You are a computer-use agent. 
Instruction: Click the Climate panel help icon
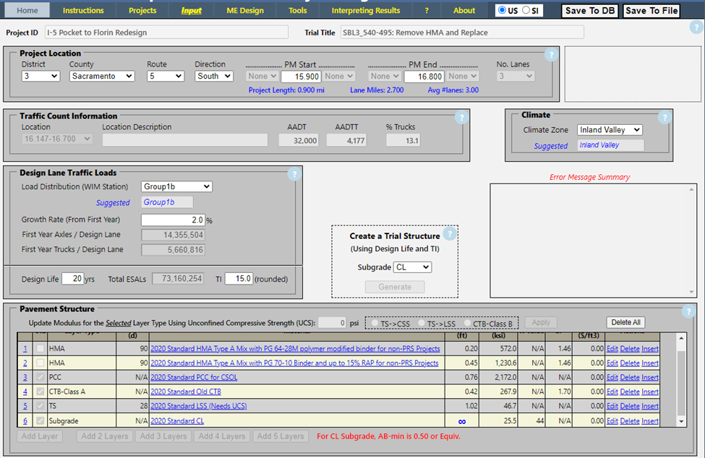tap(663, 118)
